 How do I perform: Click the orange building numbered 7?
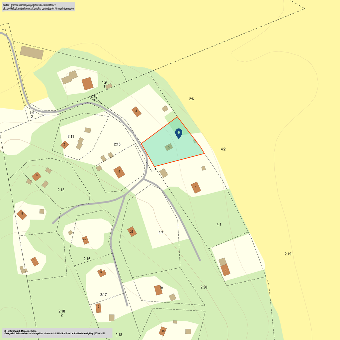click(x=196, y=187)
